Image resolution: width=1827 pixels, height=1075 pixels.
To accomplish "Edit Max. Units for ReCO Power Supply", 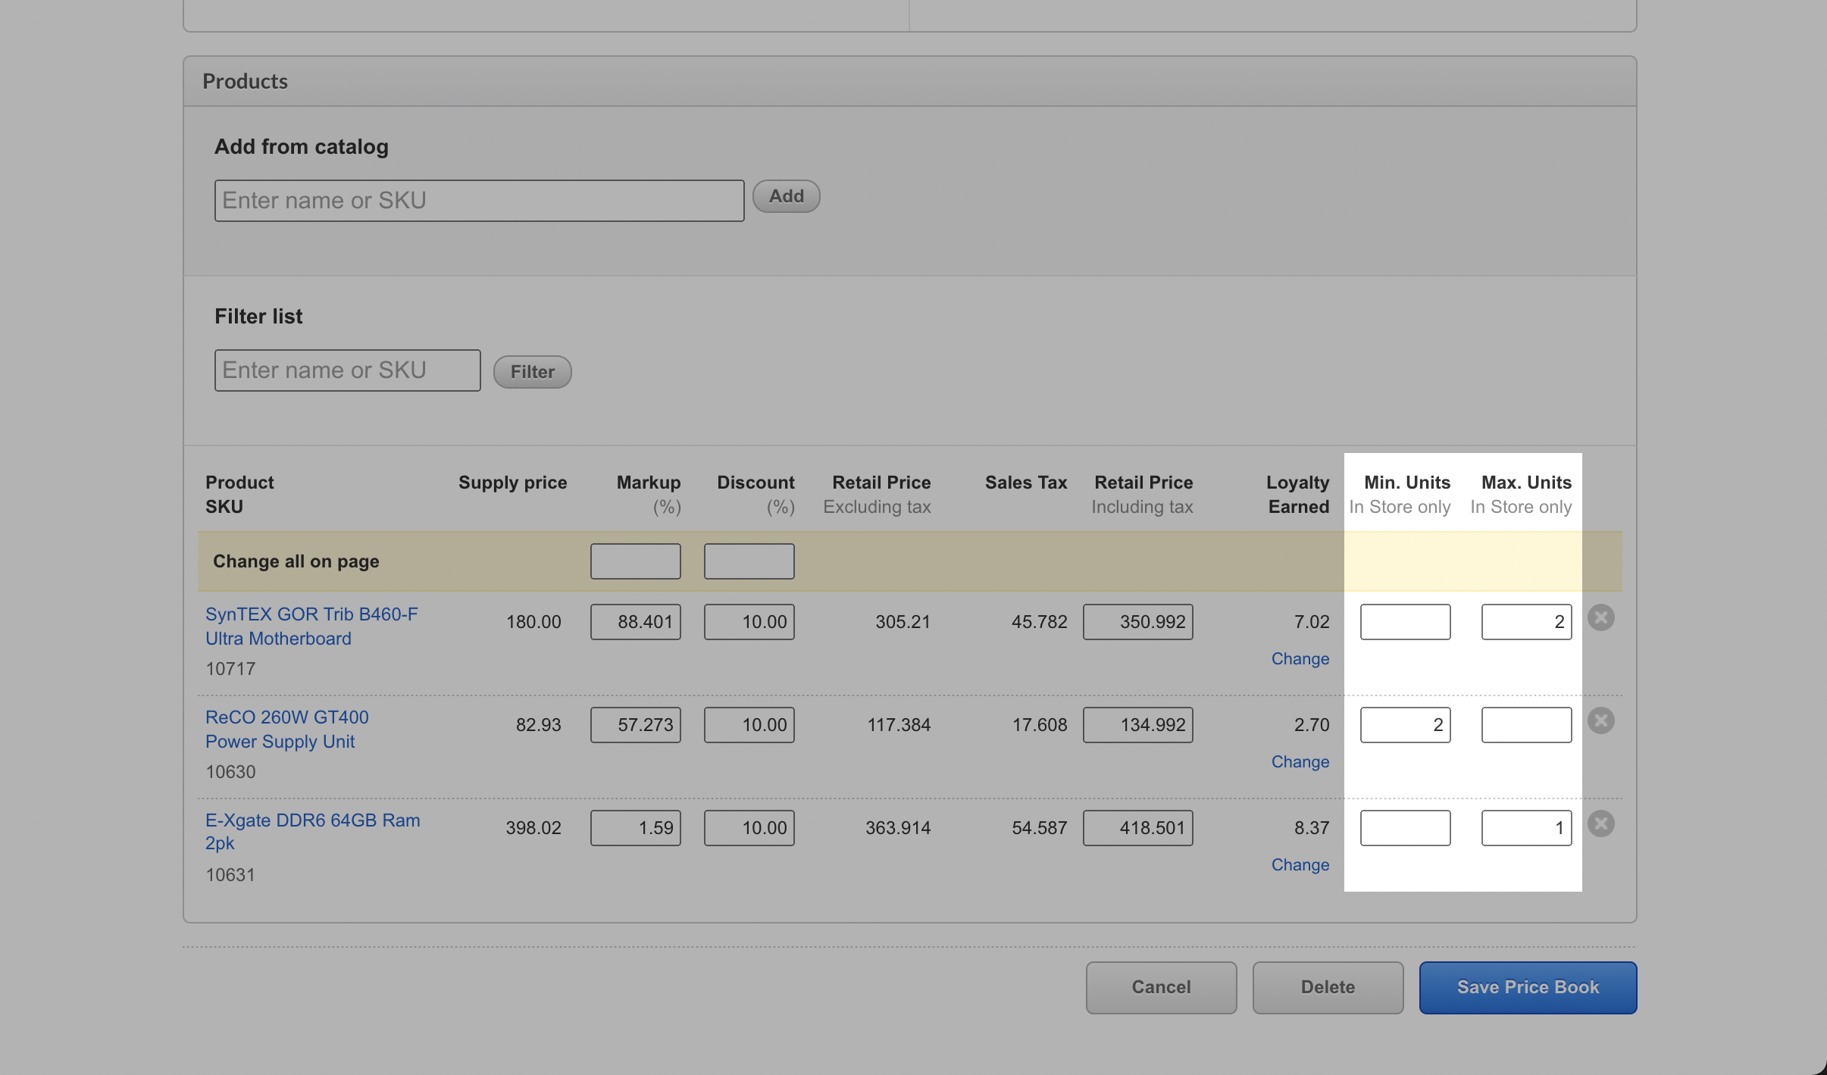I will point(1525,725).
